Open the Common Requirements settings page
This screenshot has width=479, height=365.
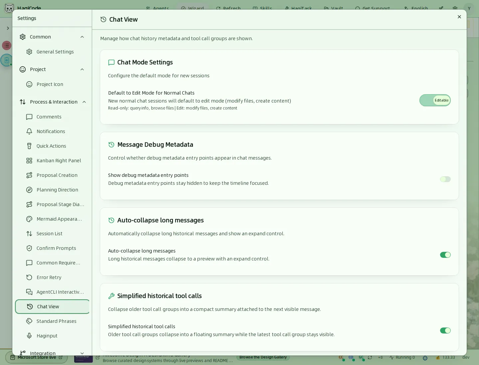click(52, 263)
